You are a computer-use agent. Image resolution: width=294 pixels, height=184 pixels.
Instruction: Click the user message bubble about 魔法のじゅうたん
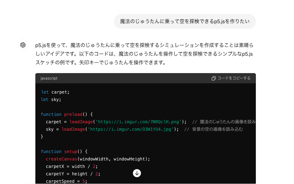point(185,21)
